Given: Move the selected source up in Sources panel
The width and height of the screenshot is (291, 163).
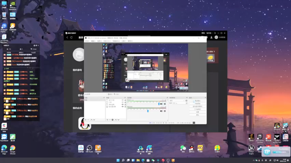Looking at the screenshot, I should click(x=116, y=120).
